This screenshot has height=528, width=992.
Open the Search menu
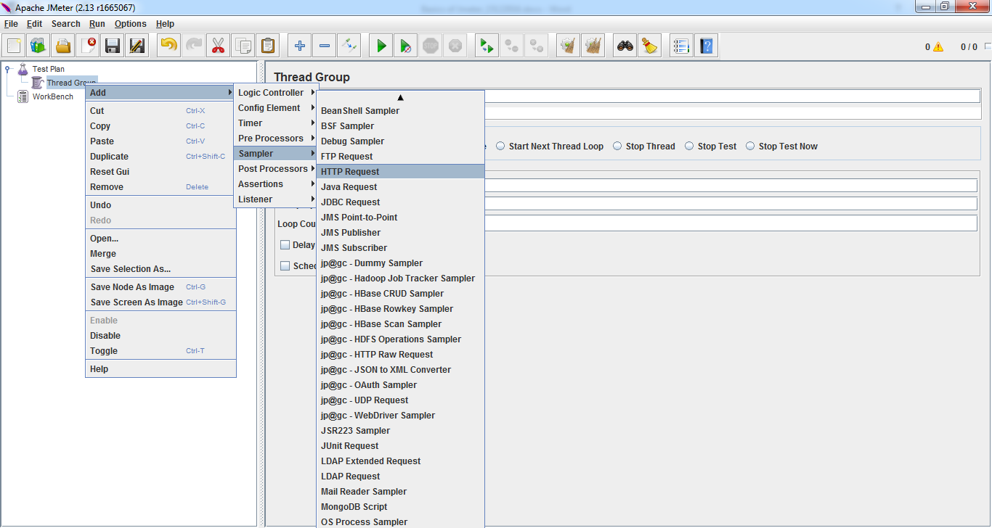65,24
